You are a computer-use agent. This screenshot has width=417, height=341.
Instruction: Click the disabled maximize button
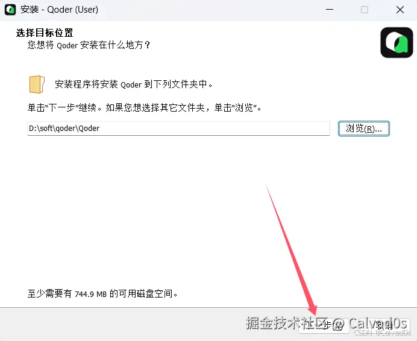(365, 10)
